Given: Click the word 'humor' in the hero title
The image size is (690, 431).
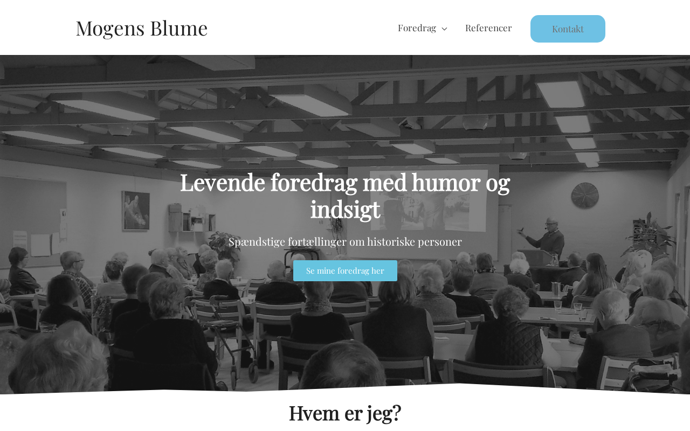Looking at the screenshot, I should click(446, 182).
